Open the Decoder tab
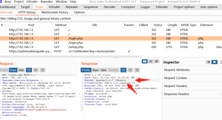Screen dimensions: 222x120 click(110, 7)
